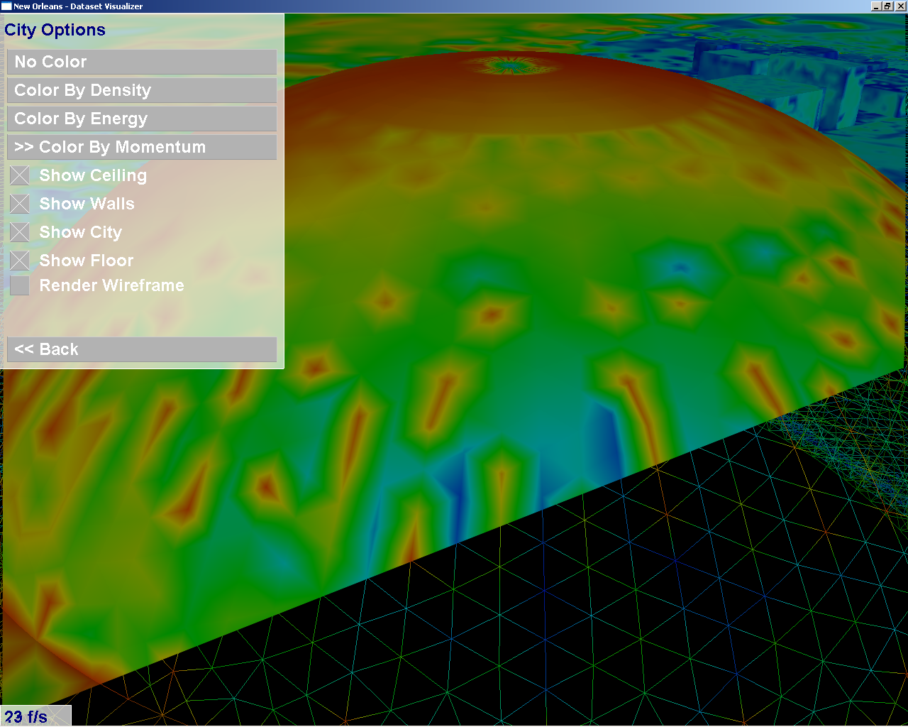Select the active Color By Momentum option
The width and height of the screenshot is (908, 727).
coord(142,147)
